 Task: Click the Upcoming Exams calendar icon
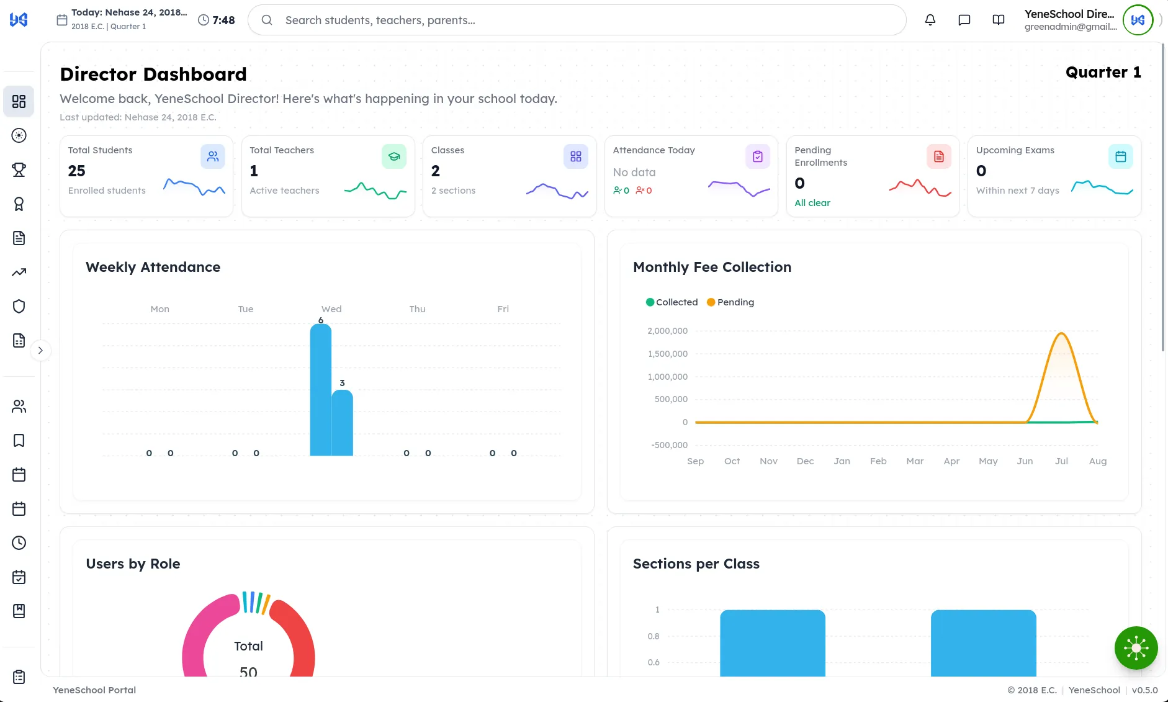pyautogui.click(x=1121, y=156)
